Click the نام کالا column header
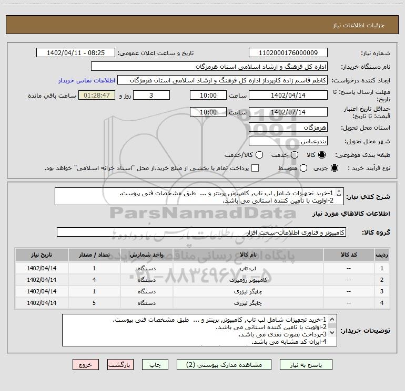 pyautogui.click(x=248, y=255)
